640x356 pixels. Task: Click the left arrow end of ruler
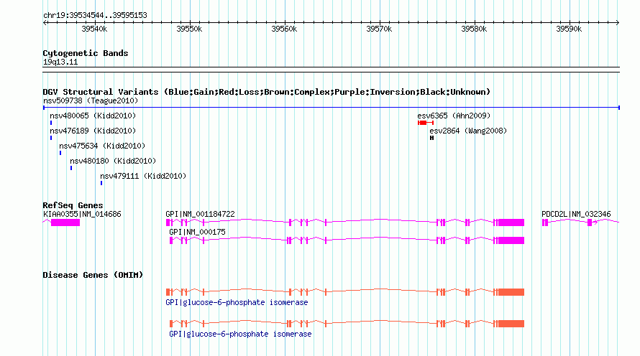click(x=45, y=22)
